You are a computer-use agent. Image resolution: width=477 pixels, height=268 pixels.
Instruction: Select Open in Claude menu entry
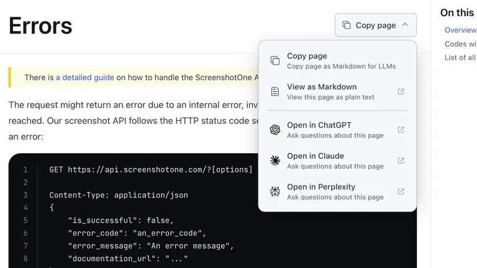pyautogui.click(x=337, y=161)
